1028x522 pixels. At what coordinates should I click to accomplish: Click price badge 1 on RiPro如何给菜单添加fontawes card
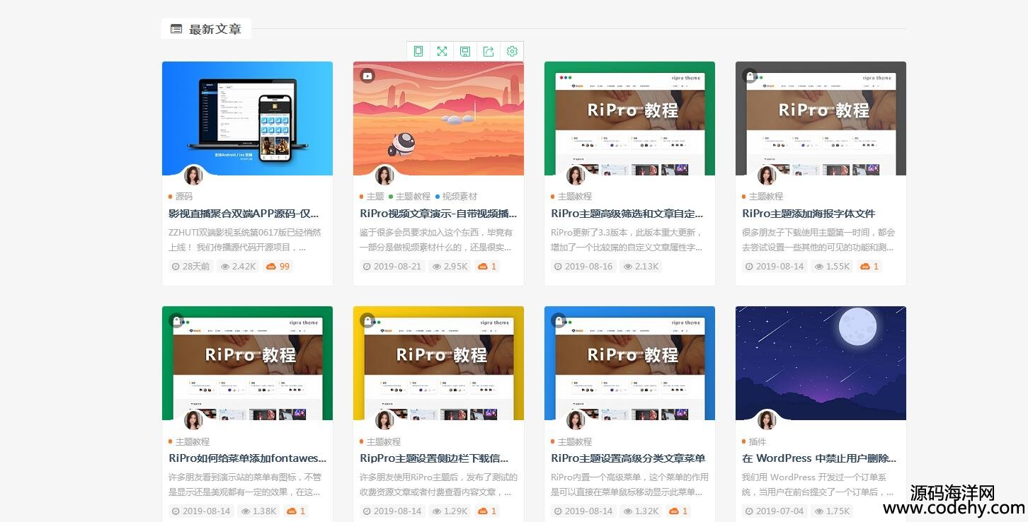coord(296,511)
